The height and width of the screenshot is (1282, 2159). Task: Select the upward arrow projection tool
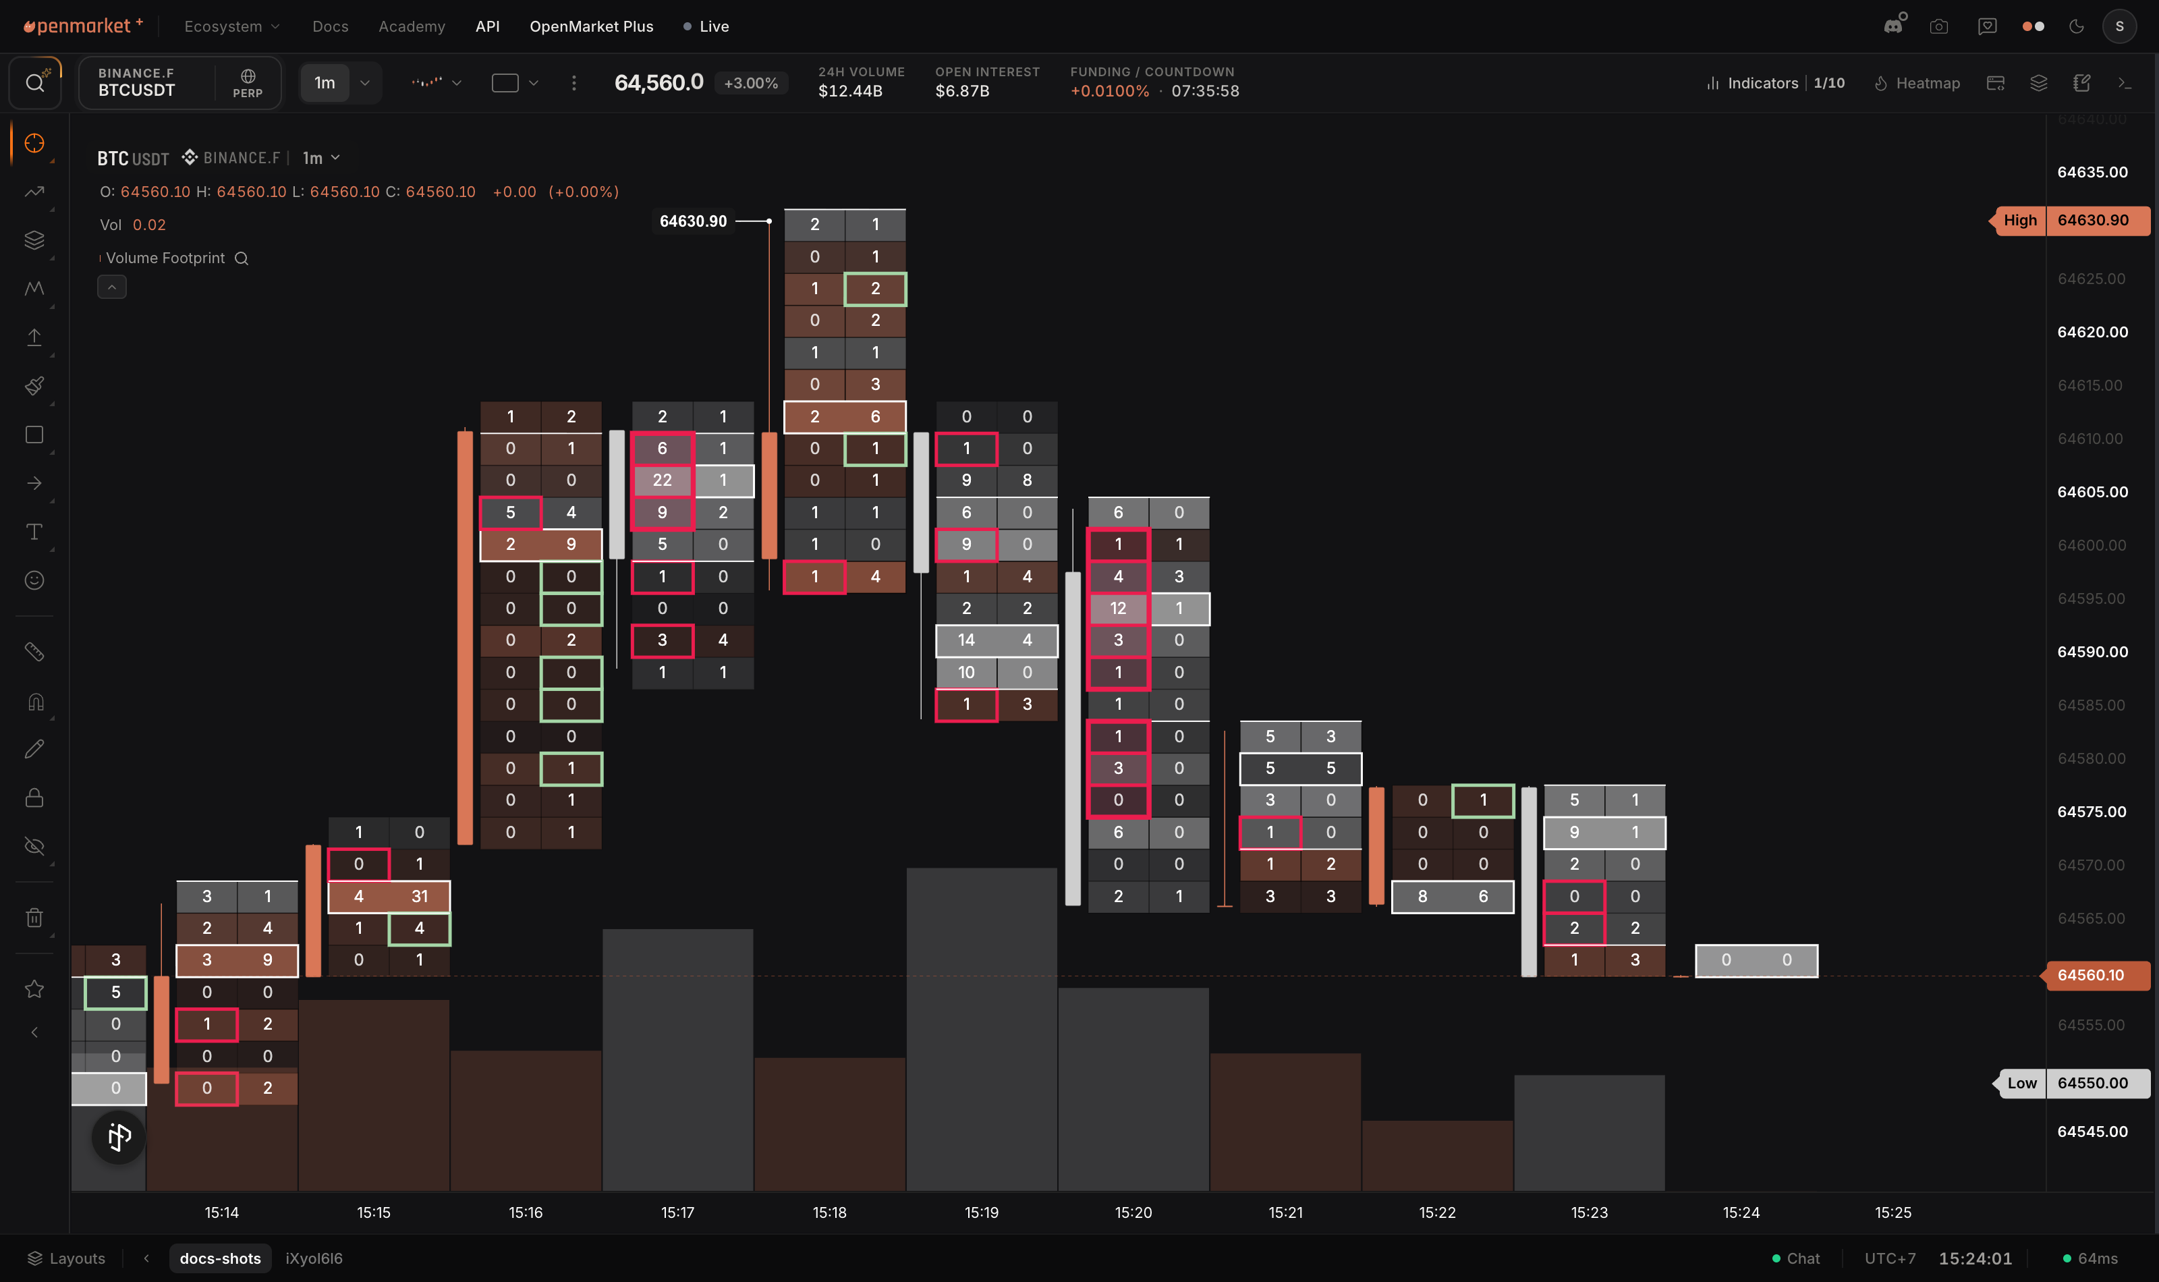tap(34, 337)
